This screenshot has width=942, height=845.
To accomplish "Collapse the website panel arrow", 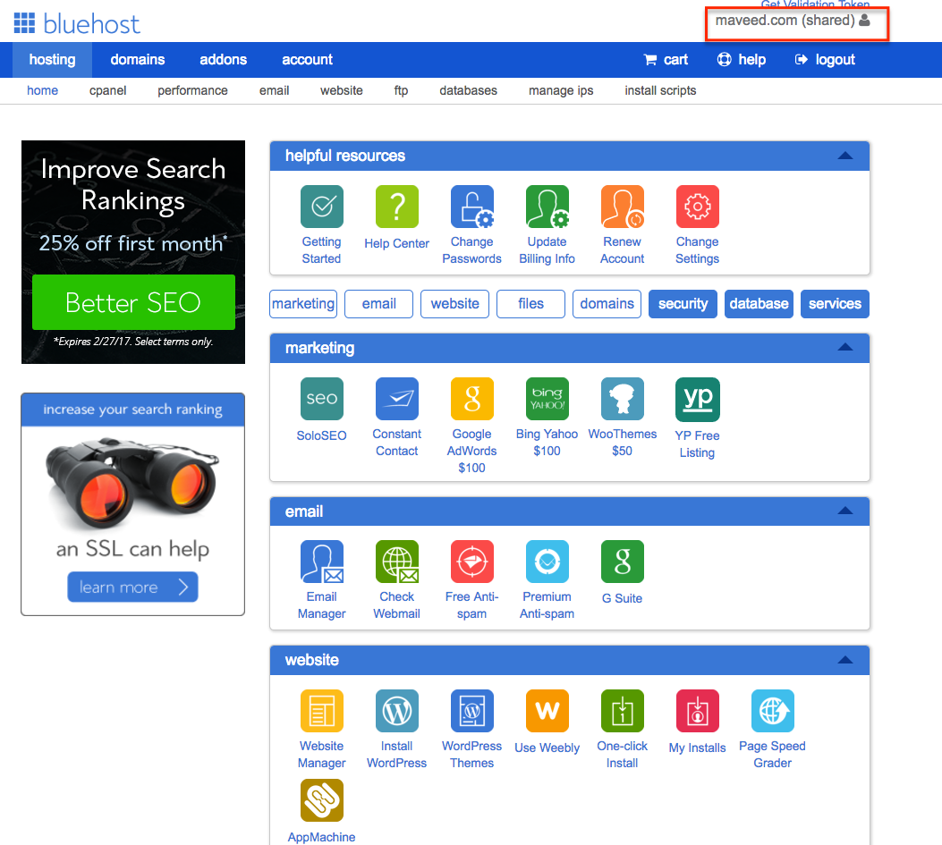I will (844, 660).
